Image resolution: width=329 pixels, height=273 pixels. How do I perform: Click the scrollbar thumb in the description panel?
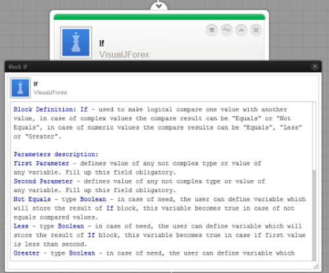pyautogui.click(x=314, y=136)
